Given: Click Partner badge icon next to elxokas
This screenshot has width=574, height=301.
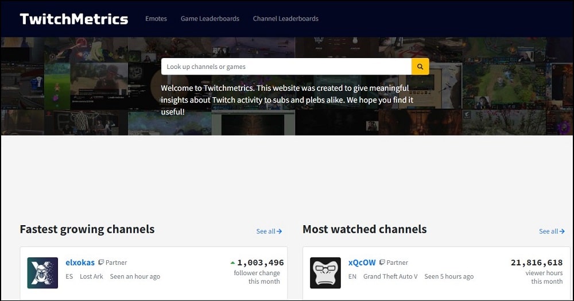Looking at the screenshot, I should (101, 262).
